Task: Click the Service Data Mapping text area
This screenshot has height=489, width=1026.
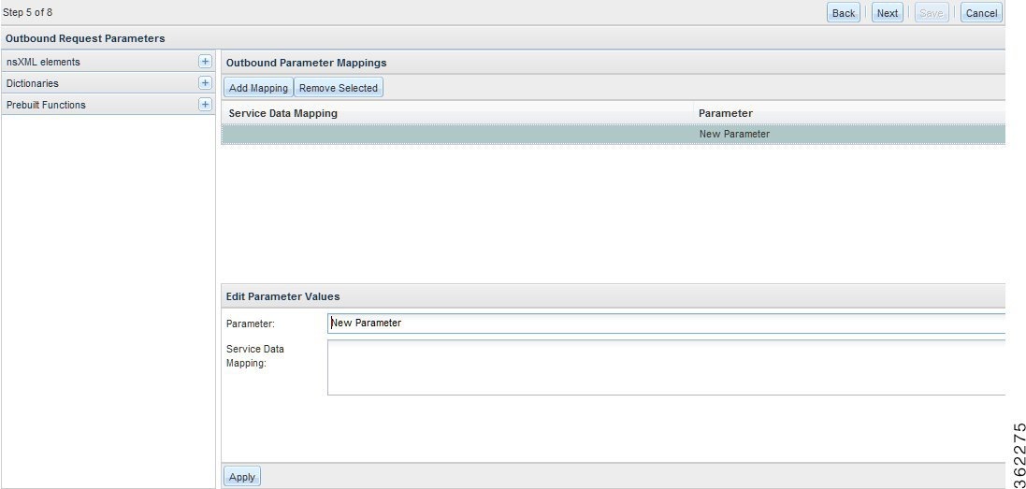Action: click(666, 367)
